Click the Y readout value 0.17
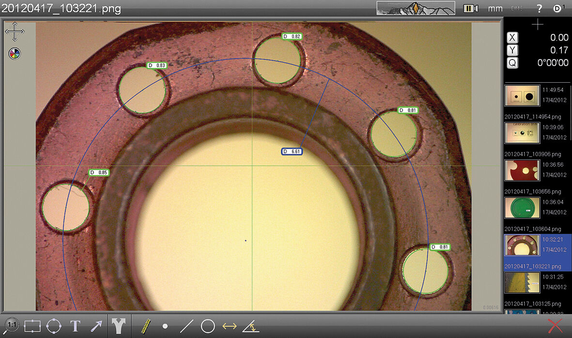 click(559, 50)
